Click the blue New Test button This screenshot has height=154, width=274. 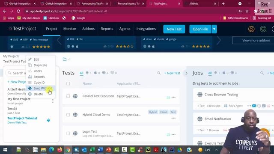pos(174,29)
